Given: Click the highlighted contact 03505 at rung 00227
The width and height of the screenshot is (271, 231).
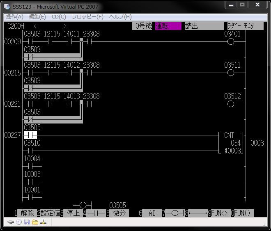Looking at the screenshot, I should click(x=30, y=135).
